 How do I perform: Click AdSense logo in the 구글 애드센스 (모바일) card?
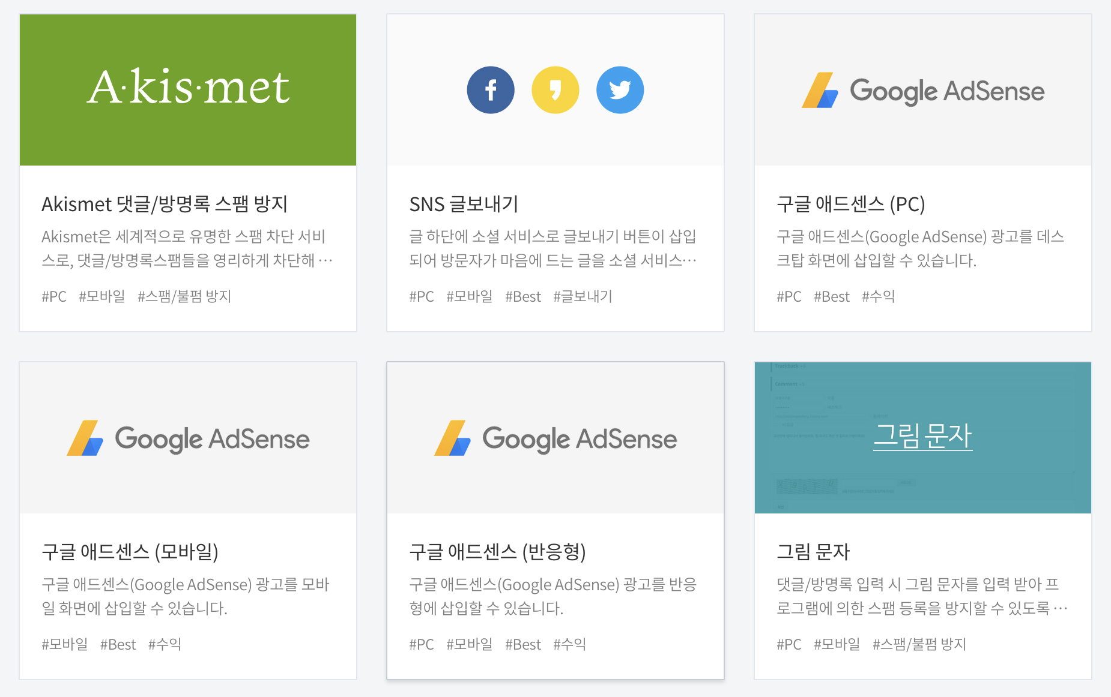click(188, 438)
